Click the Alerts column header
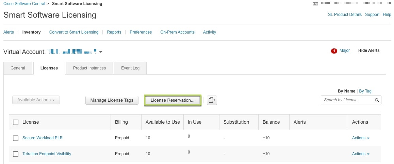394x164 pixels. click(299, 122)
